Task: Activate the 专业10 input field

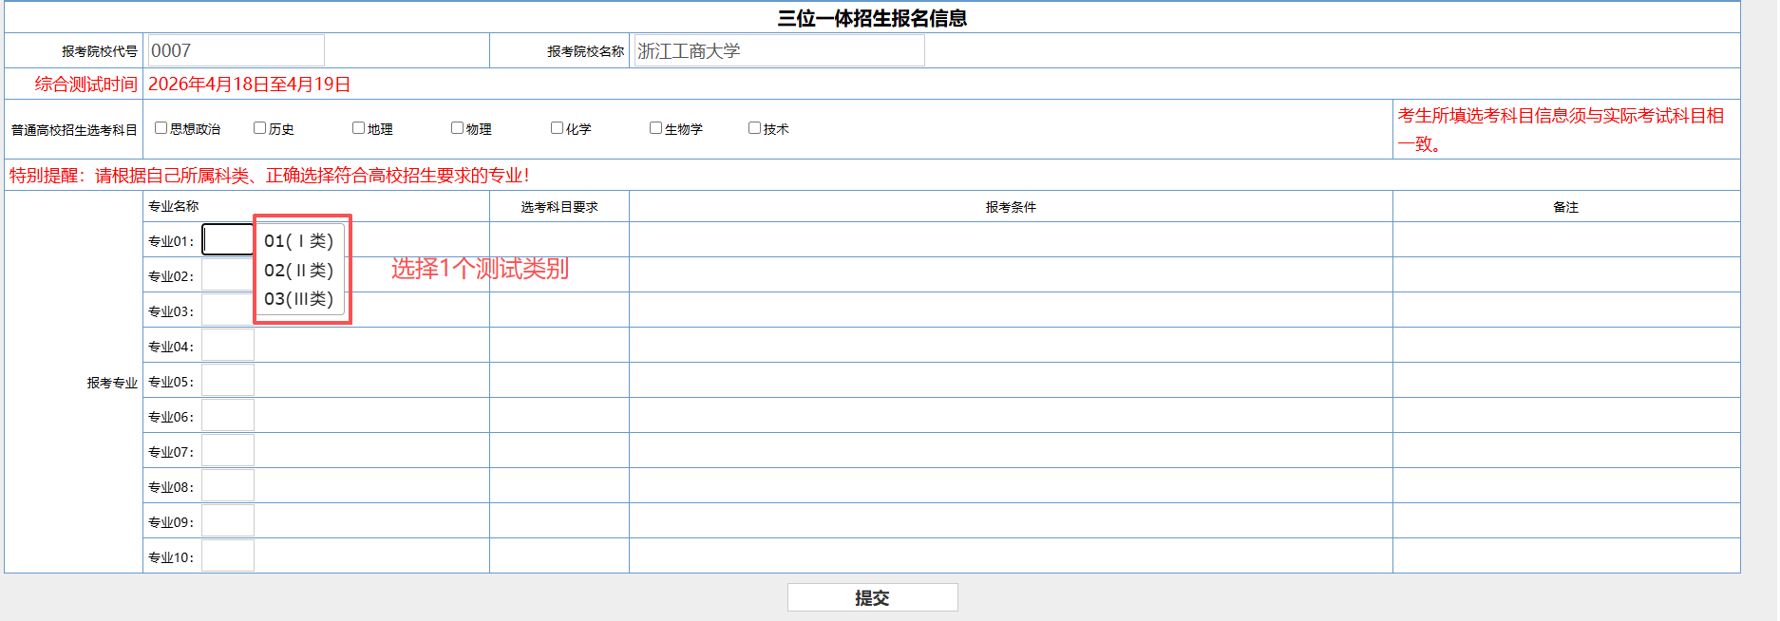Action: (x=228, y=555)
